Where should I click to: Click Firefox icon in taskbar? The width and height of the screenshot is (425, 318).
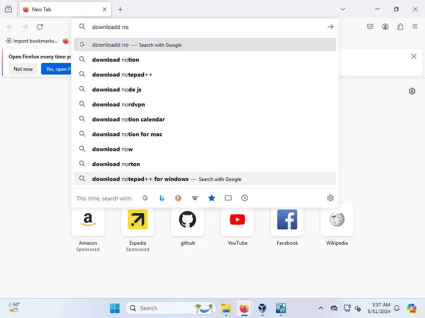pos(244,308)
